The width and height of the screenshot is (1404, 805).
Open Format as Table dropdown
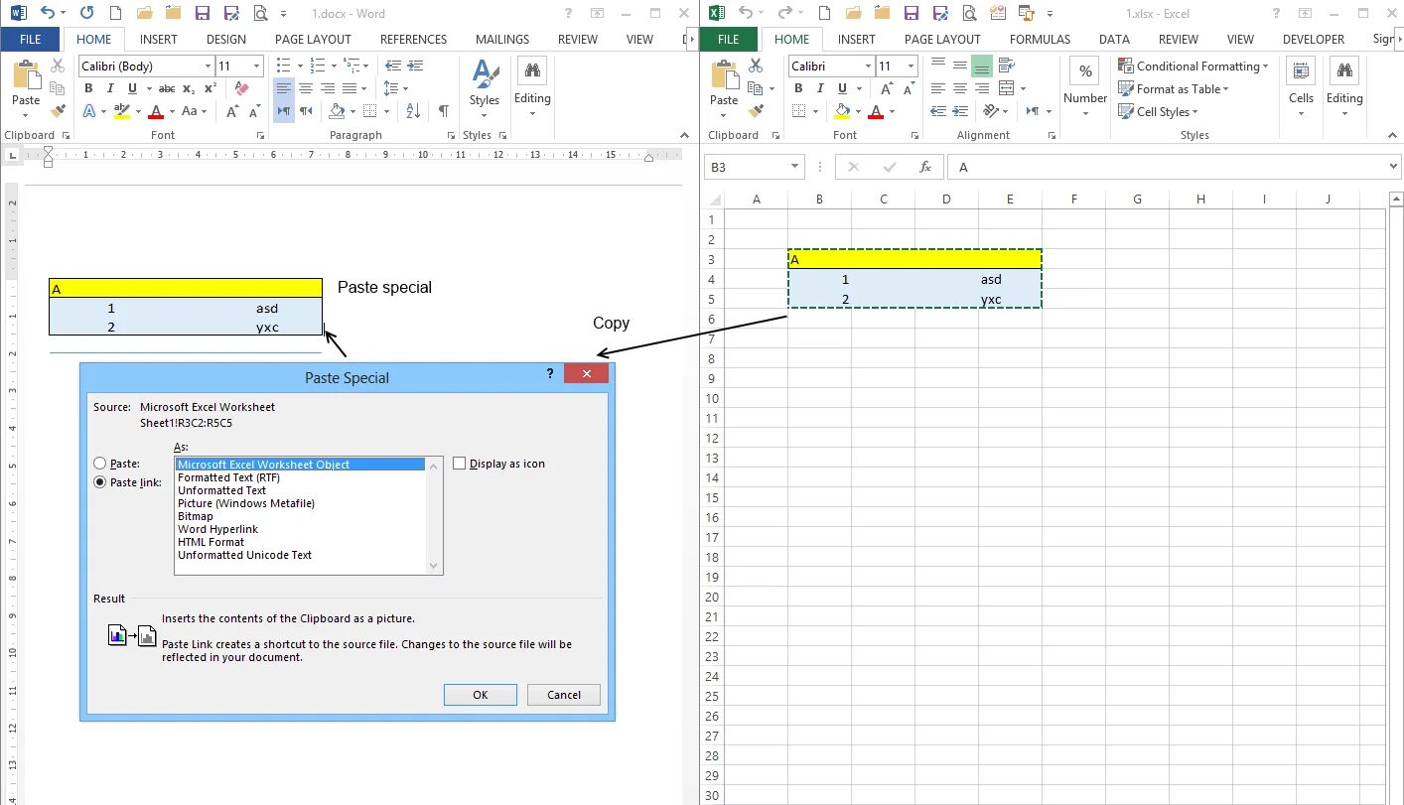click(1173, 88)
